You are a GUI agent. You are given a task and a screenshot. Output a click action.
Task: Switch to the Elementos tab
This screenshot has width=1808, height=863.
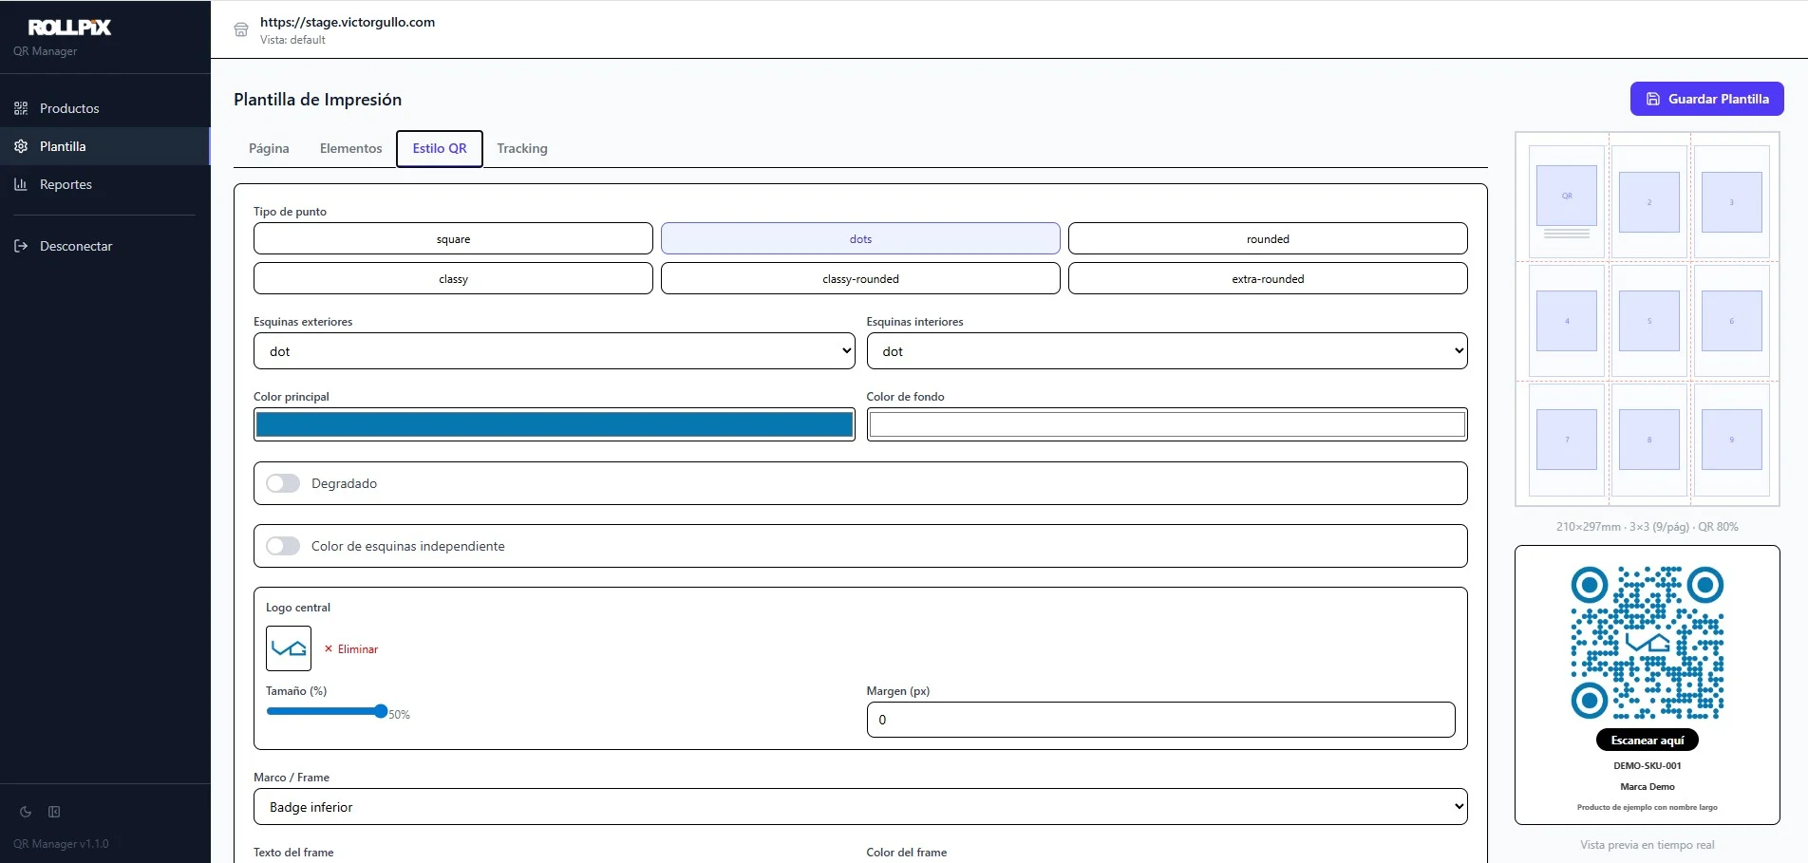pos(350,148)
